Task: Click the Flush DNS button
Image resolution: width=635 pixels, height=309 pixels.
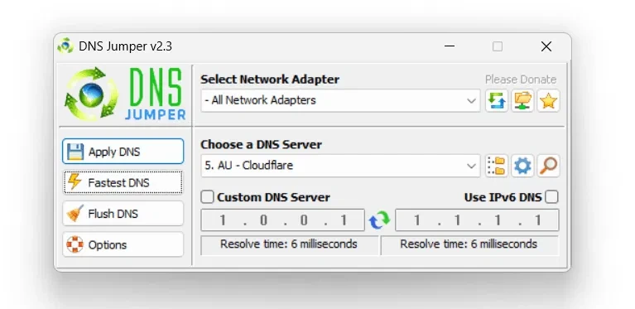Action: click(123, 214)
